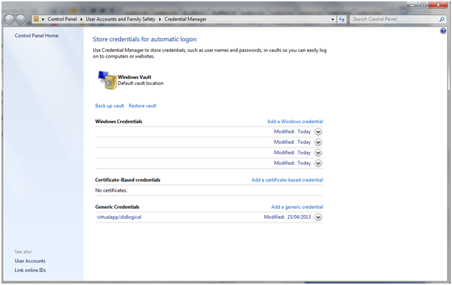Close the Credential Manager window
The height and width of the screenshot is (285, 452).
[x=438, y=4]
